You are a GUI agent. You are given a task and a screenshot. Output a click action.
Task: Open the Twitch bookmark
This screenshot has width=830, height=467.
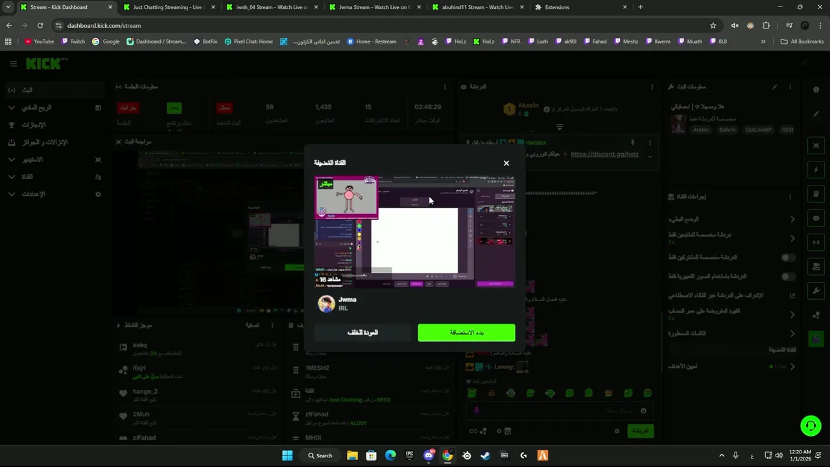point(73,42)
